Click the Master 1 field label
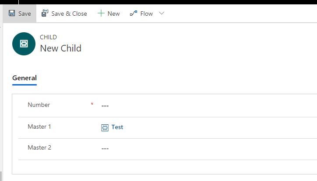The width and height of the screenshot is (317, 181). (39, 126)
